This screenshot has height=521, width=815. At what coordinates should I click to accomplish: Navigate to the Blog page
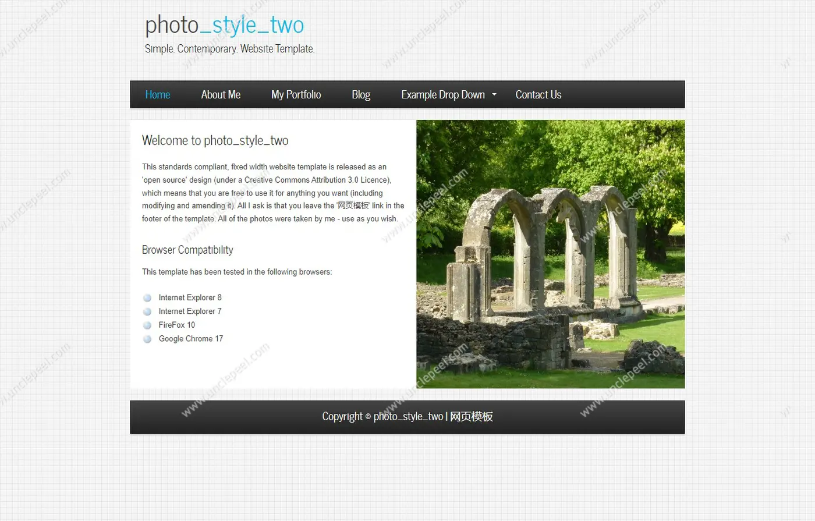[x=361, y=94]
